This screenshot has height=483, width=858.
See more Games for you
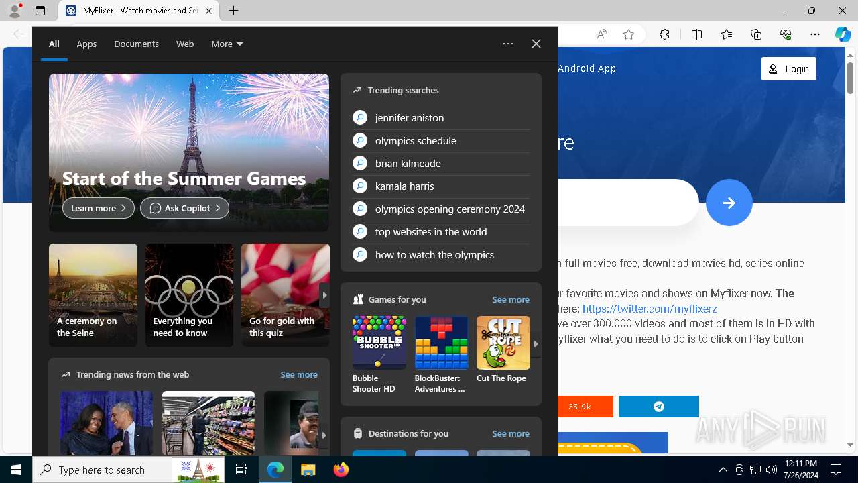[511, 299]
